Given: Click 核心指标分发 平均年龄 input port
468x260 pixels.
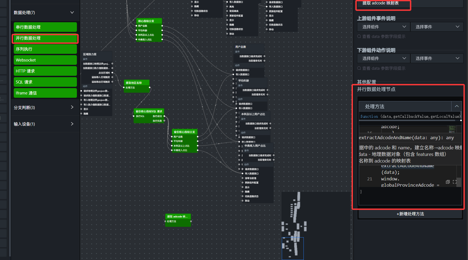Looking at the screenshot, I should [136, 30].
